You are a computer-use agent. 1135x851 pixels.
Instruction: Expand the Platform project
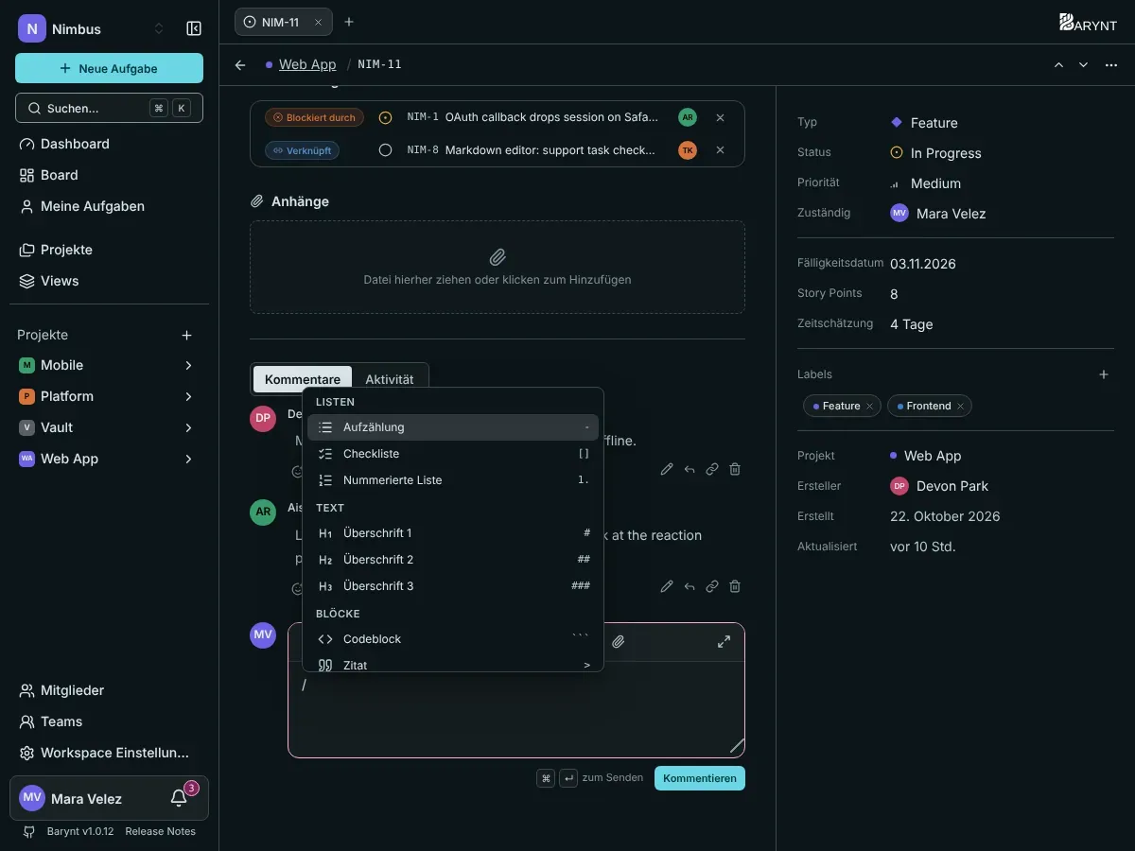188,396
